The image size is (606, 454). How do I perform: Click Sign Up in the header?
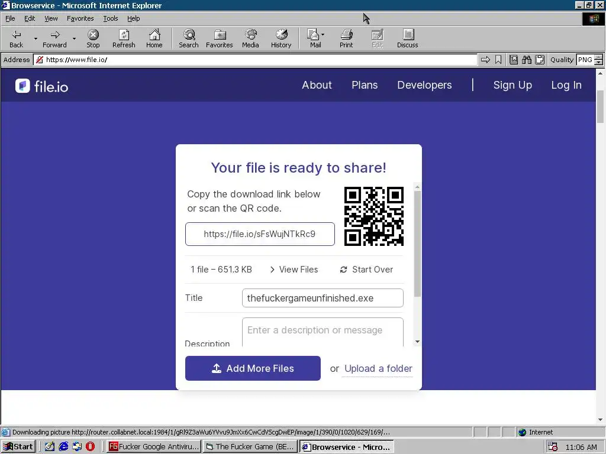point(512,85)
